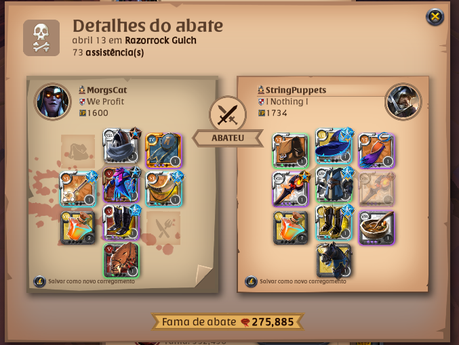
Task: Click the We Profit guild name
Action: pos(105,101)
